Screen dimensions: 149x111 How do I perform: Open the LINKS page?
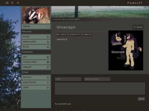36,88
